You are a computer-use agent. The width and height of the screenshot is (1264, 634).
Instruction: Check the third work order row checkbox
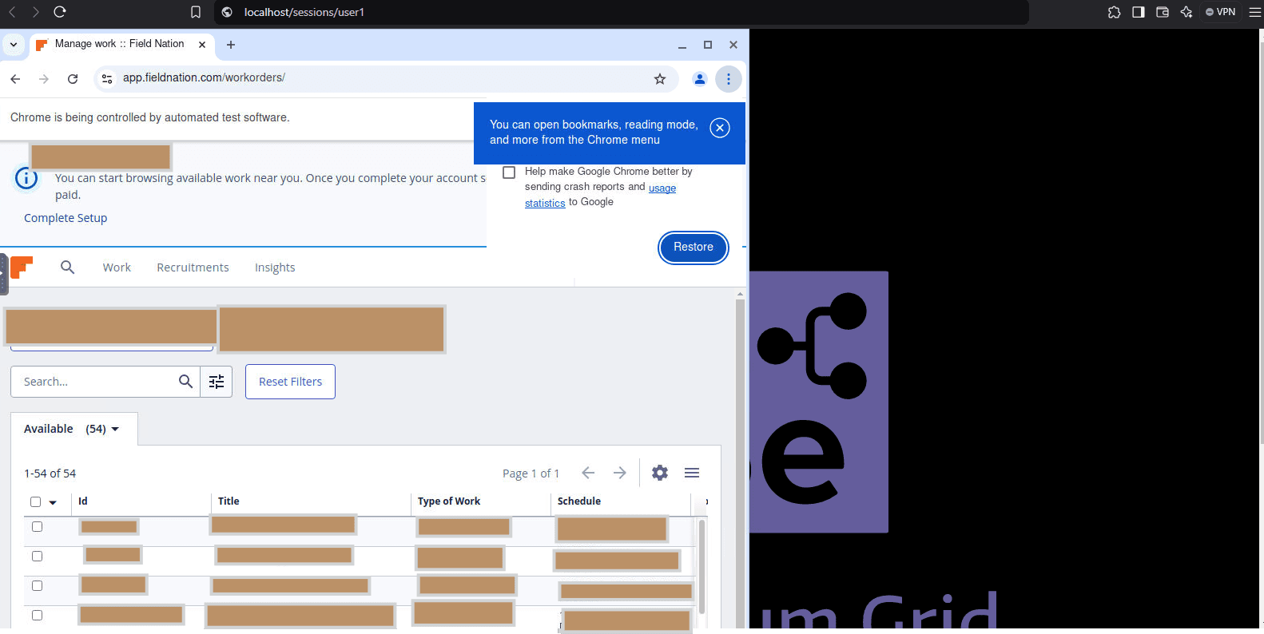[37, 586]
